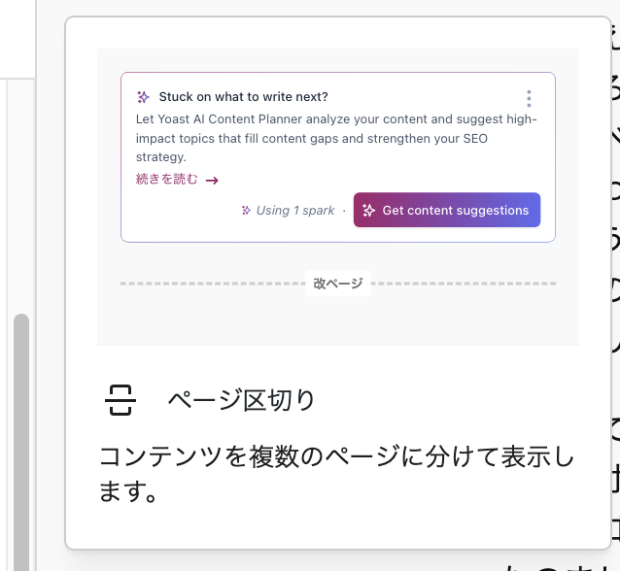Viewport: 620px width, 571px height.
Task: Click the gray block preview area below page break
Action: [x=338, y=320]
